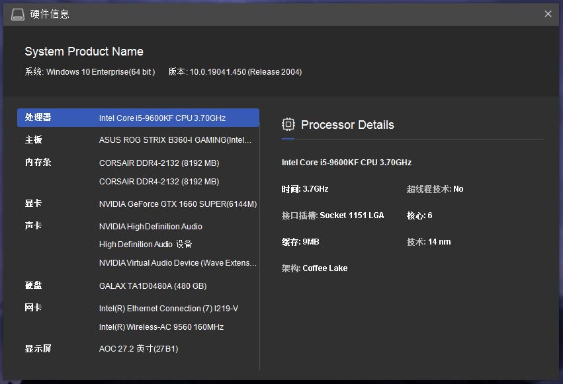Viewport: 563px width, 384px height.
Task: Open the 硬盘 GALAX TA1D0480A disk entry
Action: coord(138,286)
